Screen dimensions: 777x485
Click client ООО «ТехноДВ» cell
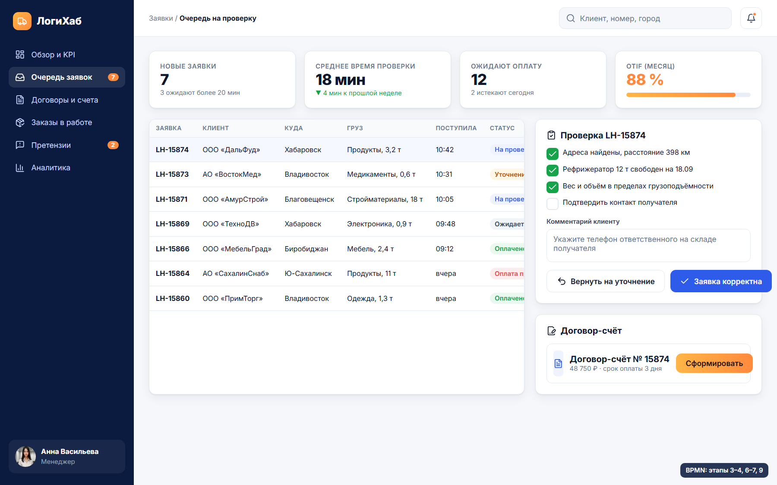click(231, 224)
